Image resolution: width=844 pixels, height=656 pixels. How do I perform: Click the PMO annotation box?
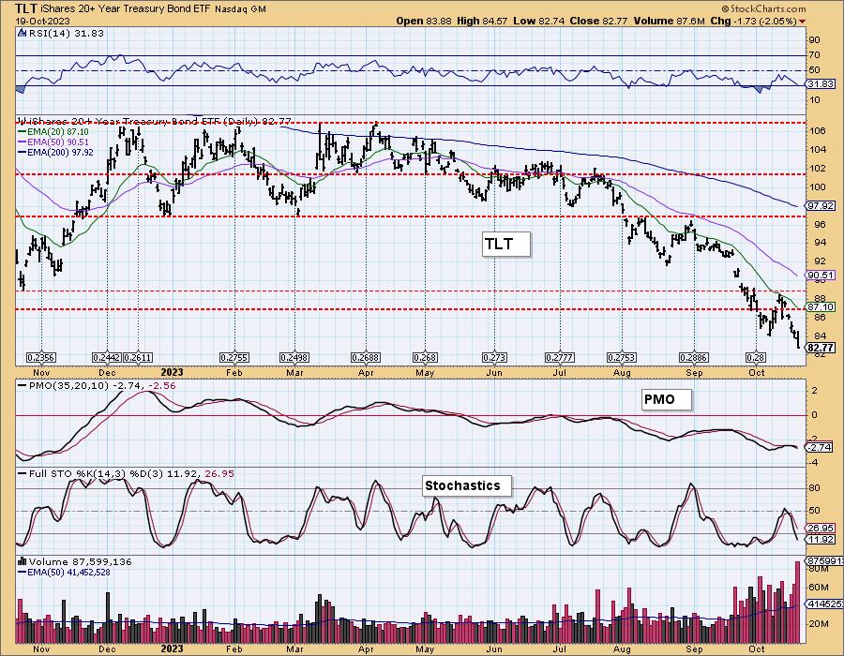[x=667, y=399]
